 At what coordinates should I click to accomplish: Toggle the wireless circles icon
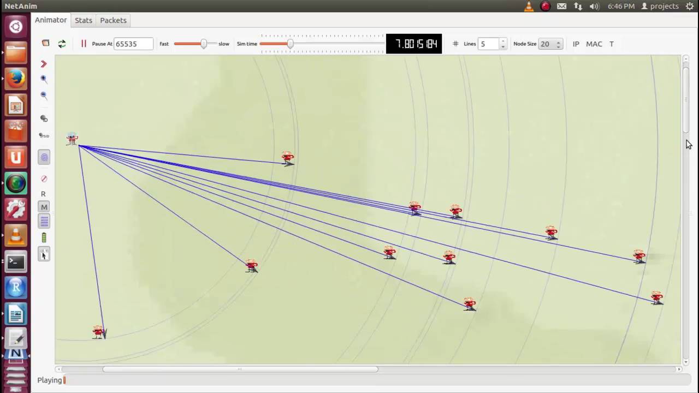(x=44, y=157)
